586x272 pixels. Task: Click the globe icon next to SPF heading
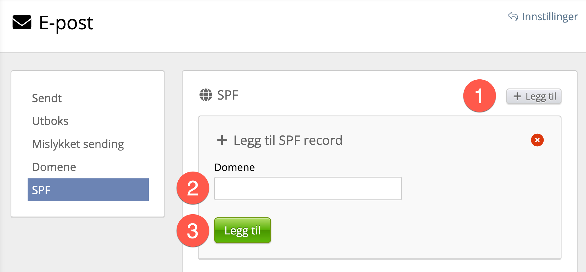(x=206, y=95)
